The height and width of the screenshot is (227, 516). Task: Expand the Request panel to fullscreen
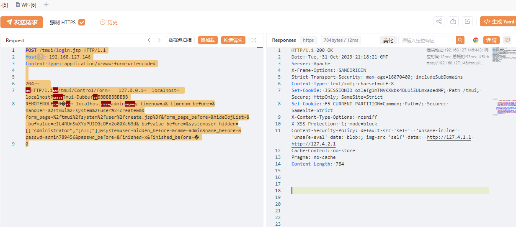254,40
